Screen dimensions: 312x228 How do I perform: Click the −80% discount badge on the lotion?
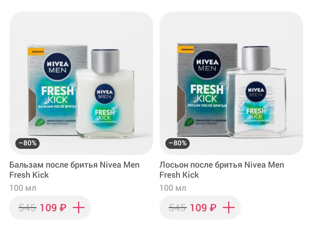pos(178,143)
